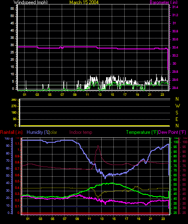
Task: Select the Indoor temp legend label
Action: point(81,132)
